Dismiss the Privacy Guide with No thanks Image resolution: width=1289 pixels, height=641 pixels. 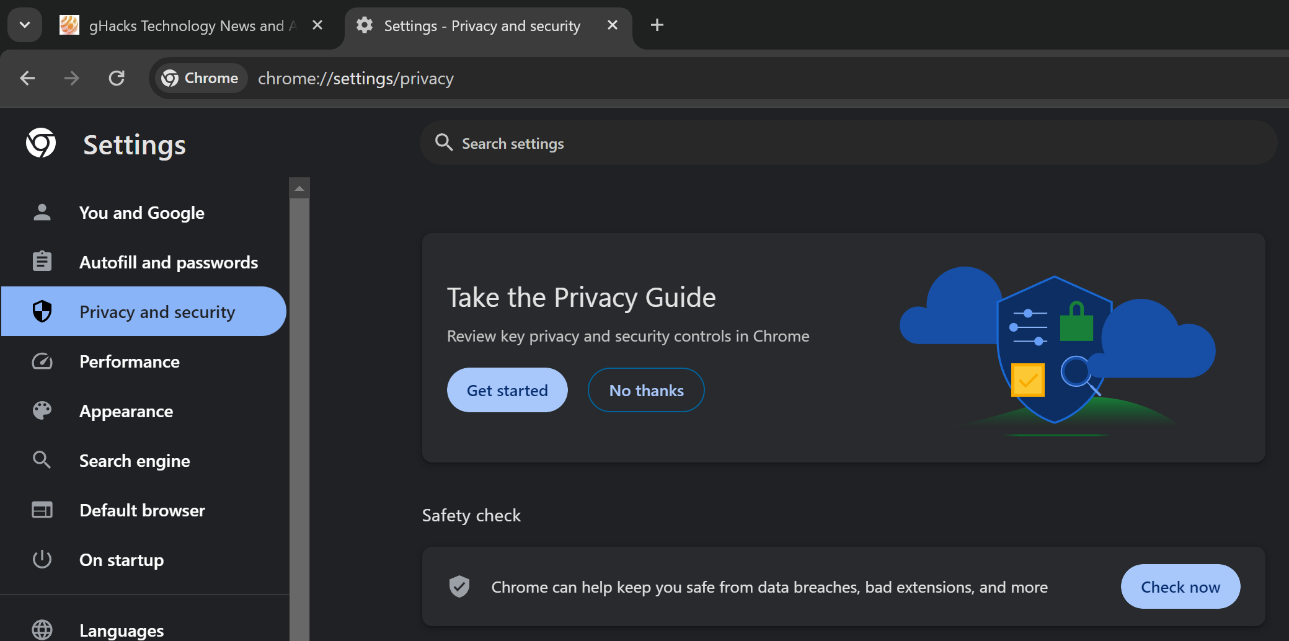(x=646, y=390)
